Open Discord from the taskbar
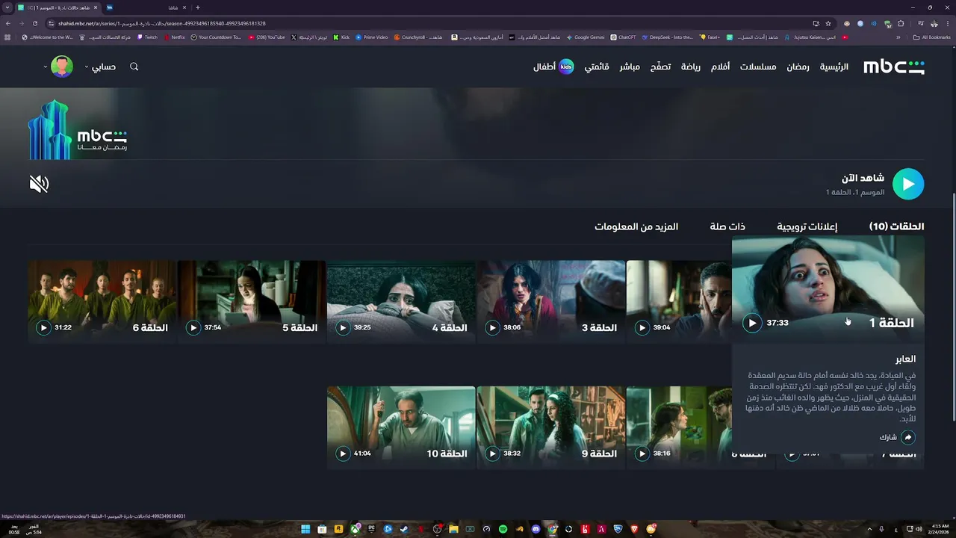 tap(536, 529)
